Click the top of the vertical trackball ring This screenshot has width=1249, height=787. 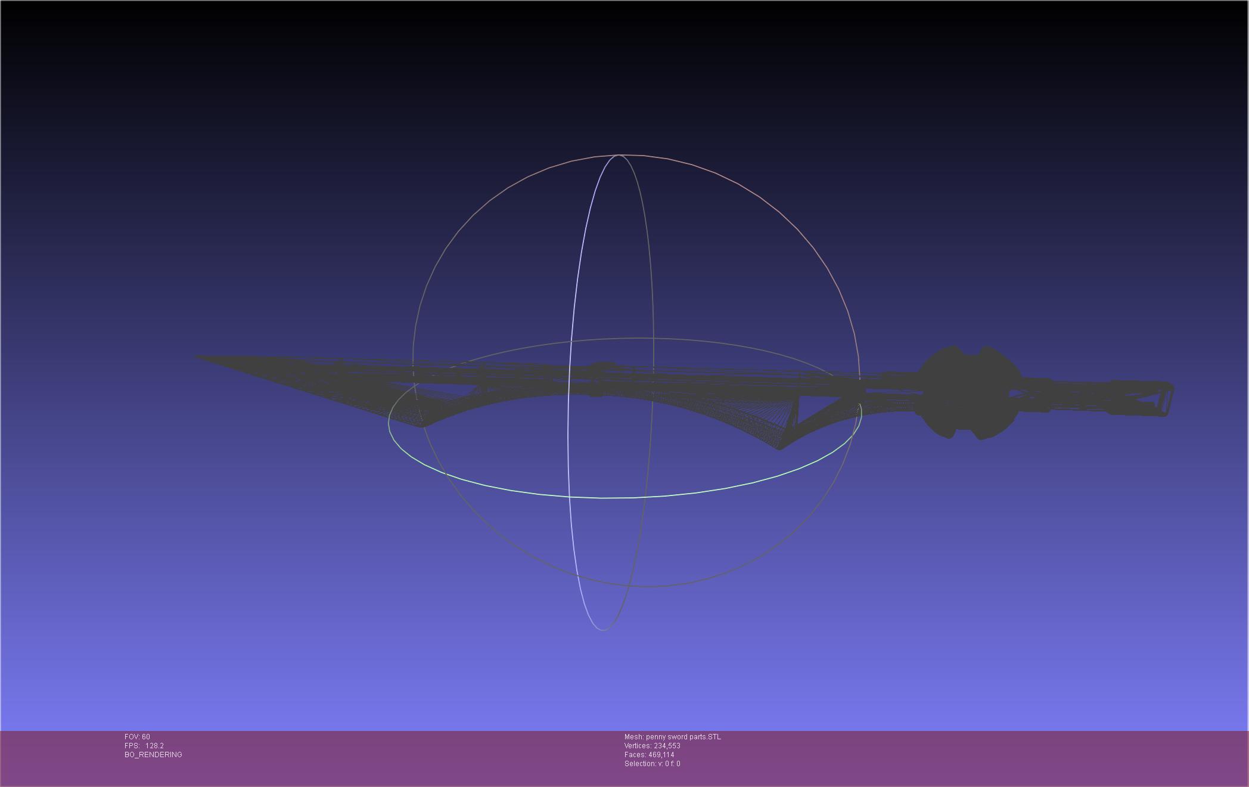pyautogui.click(x=619, y=155)
